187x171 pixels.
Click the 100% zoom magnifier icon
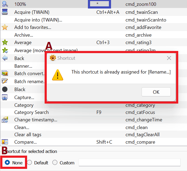5,4
